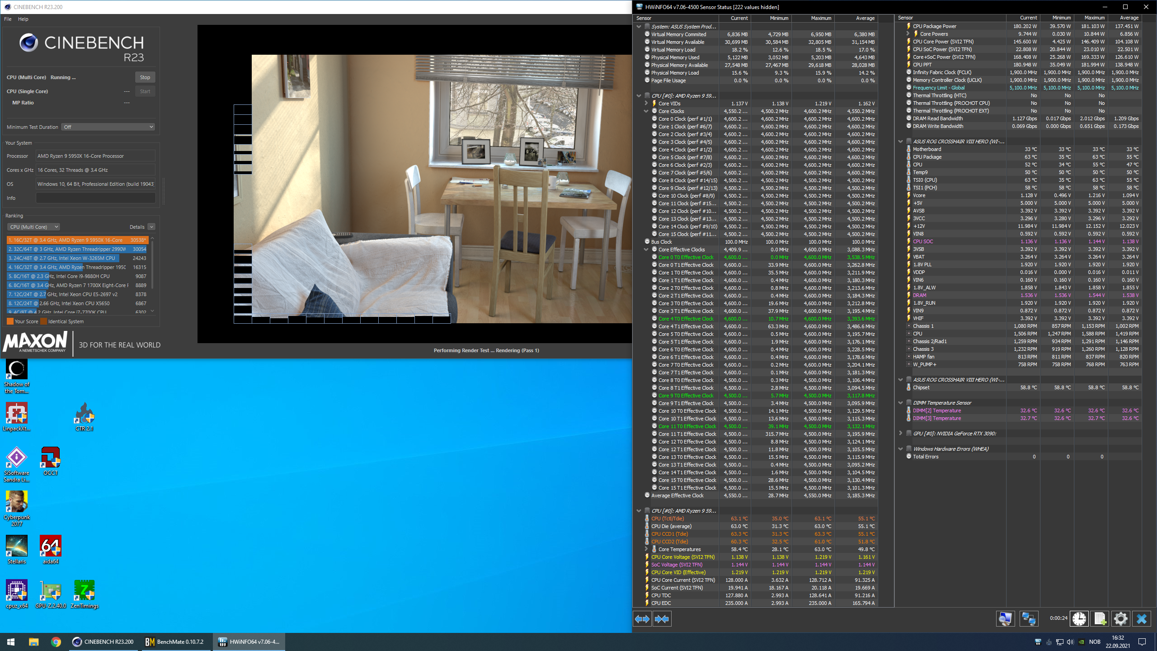
Task: Stop the CPU Multi Core test
Action: [145, 77]
